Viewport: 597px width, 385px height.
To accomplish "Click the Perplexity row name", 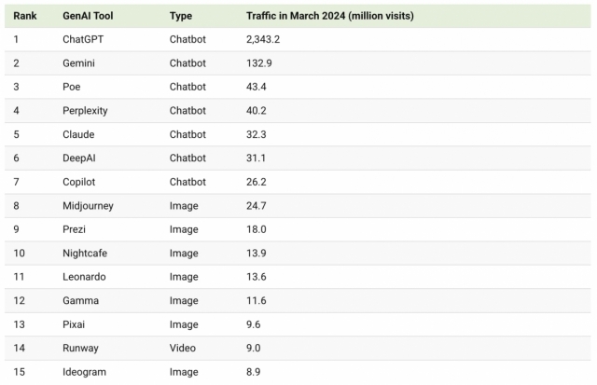I will pos(85,111).
